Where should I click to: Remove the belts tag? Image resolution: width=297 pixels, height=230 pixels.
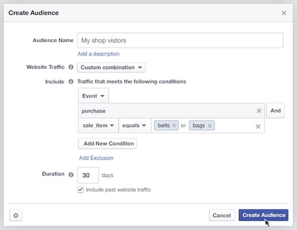174,126
